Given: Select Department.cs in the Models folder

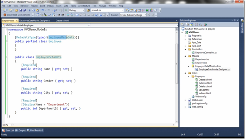Looking at the screenshot, I should [202, 59].
